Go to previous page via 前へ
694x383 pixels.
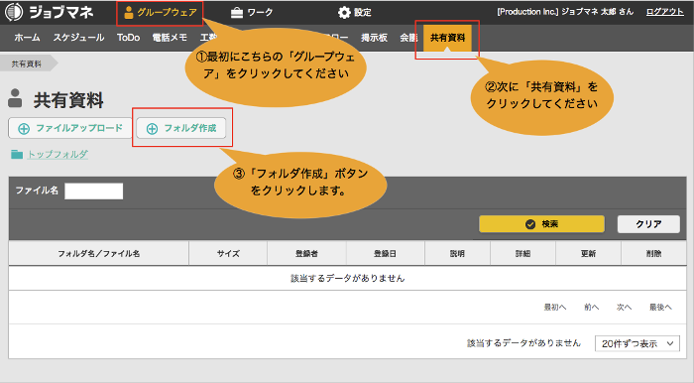pos(592,308)
